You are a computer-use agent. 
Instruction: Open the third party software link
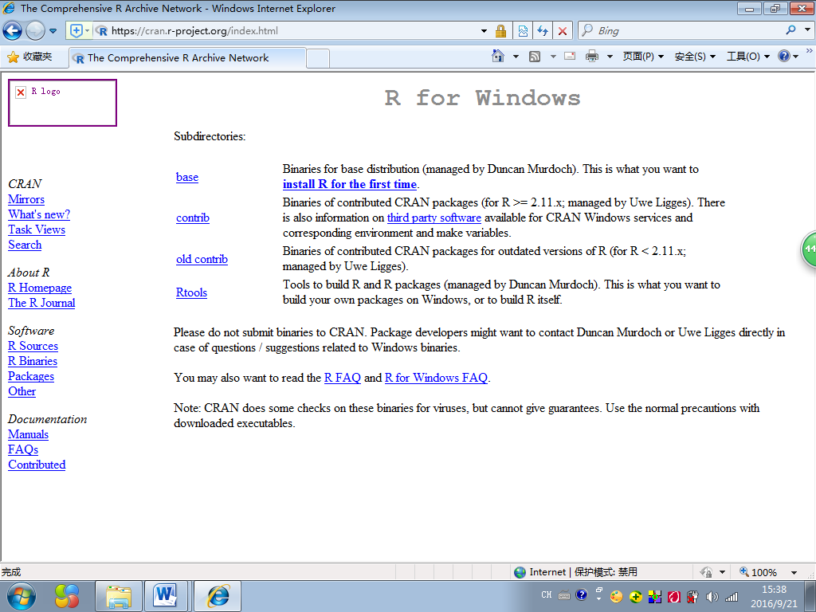coord(434,218)
